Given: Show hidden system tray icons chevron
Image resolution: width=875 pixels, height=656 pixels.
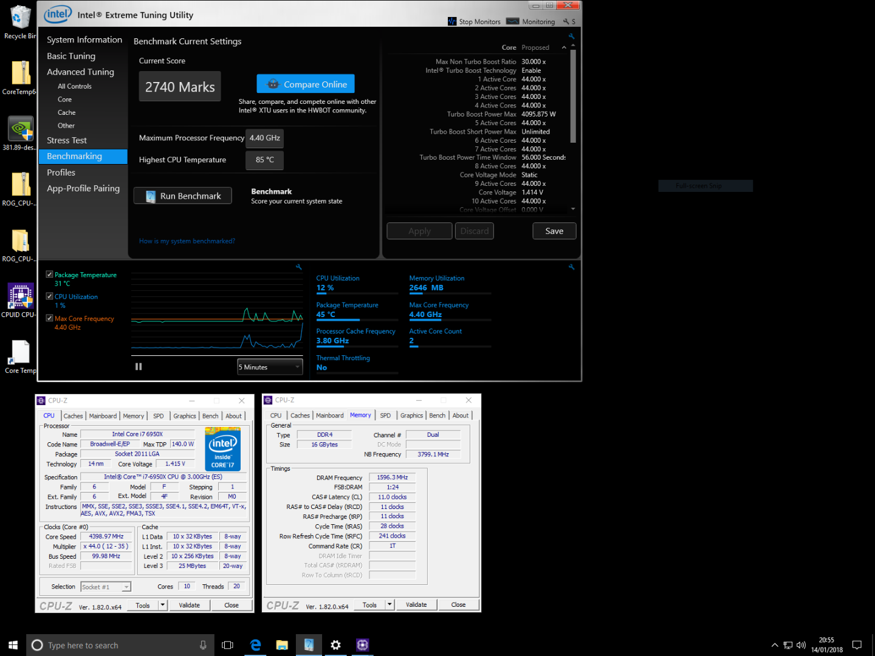Looking at the screenshot, I should click(x=775, y=645).
